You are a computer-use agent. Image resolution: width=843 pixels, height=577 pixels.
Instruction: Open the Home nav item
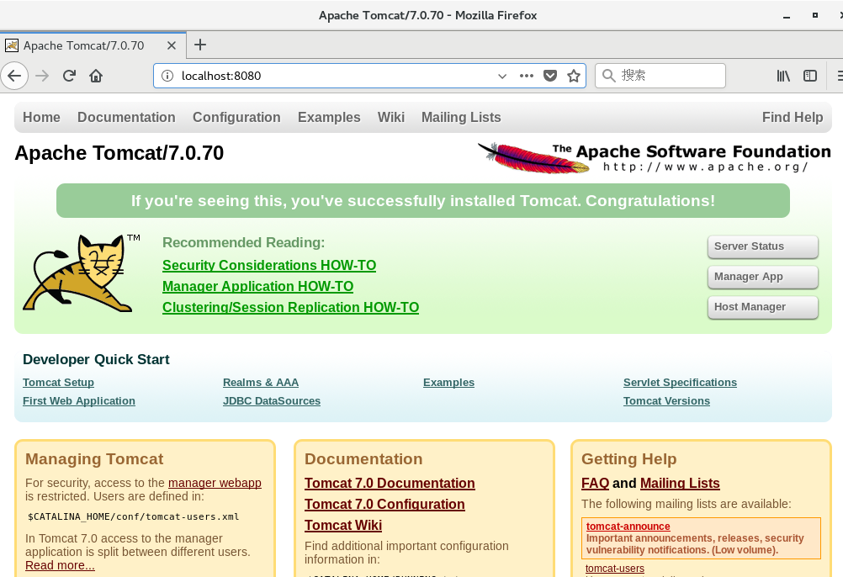tap(41, 117)
